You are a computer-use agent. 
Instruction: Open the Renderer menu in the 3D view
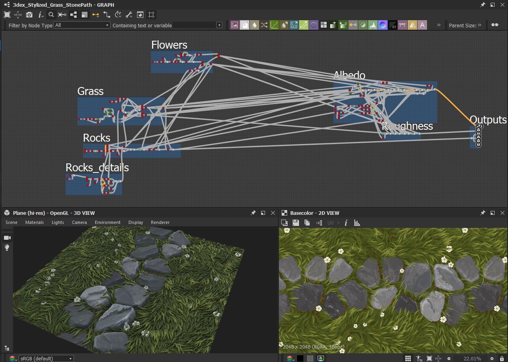coord(160,222)
